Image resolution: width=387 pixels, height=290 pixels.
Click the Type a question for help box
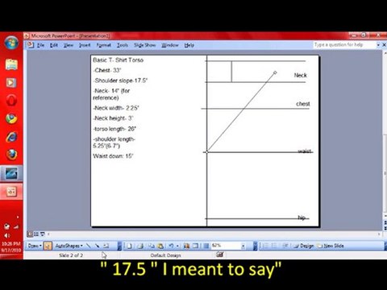tap(344, 45)
